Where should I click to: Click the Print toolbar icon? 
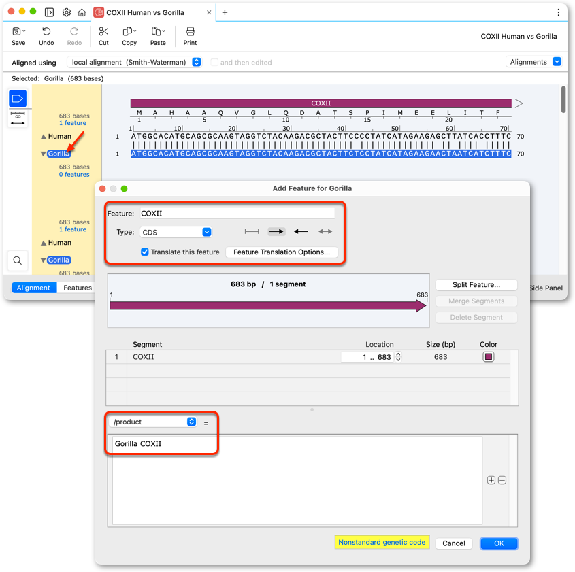click(x=190, y=31)
